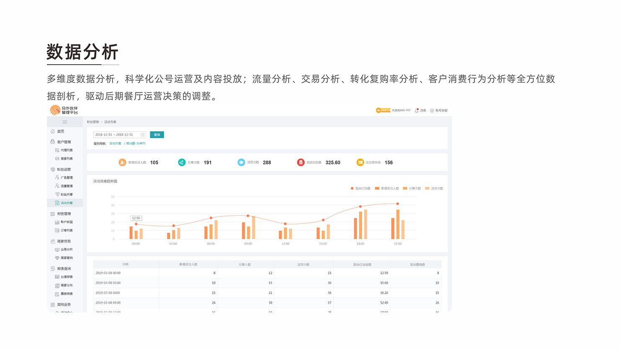Screen dimensions: 620x349
Task: Click the 活动方案 navigation link under date field
Action: (x=115, y=143)
